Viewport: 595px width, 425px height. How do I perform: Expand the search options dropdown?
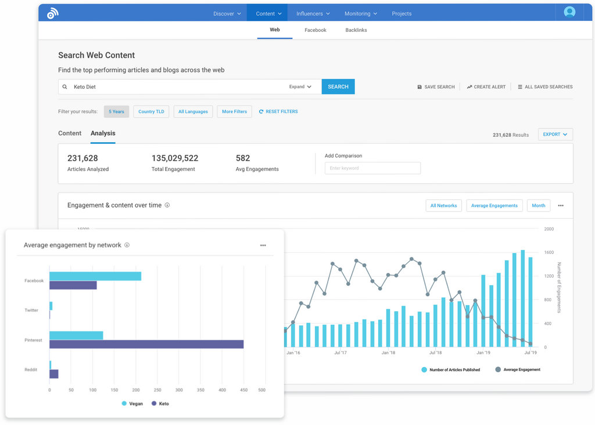(x=300, y=87)
